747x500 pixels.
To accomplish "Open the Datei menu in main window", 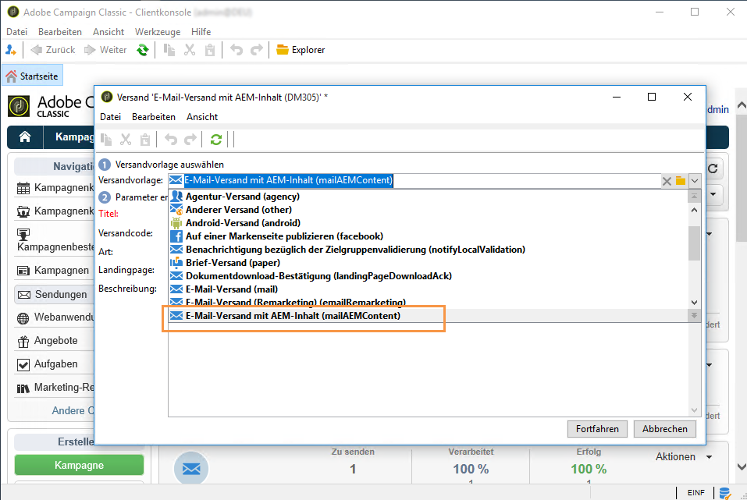I will coord(16,32).
